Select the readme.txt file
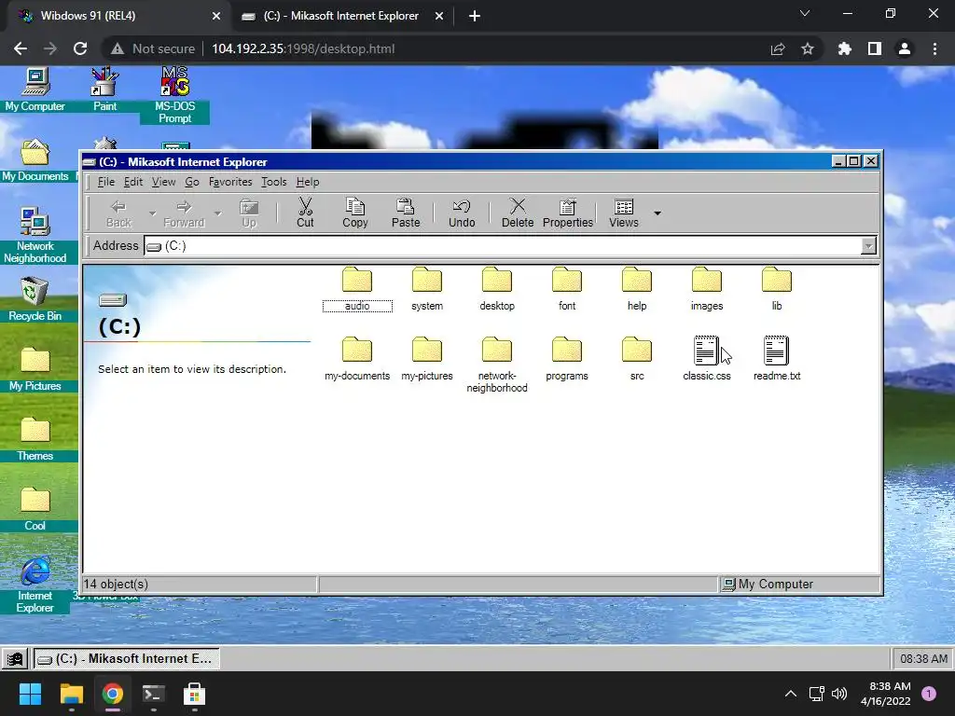 tap(777, 359)
